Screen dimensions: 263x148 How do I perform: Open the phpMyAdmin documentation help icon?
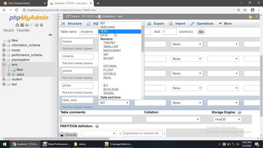tap(27, 25)
